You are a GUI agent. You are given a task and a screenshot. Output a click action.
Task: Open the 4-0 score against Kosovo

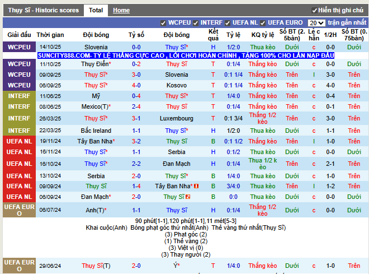pyautogui.click(x=136, y=85)
